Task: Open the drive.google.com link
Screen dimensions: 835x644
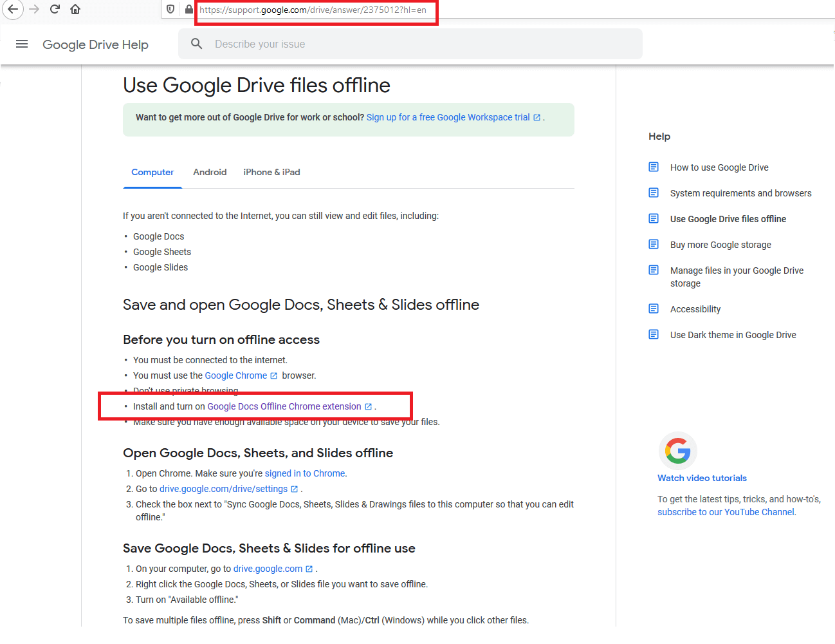Action: pos(268,569)
